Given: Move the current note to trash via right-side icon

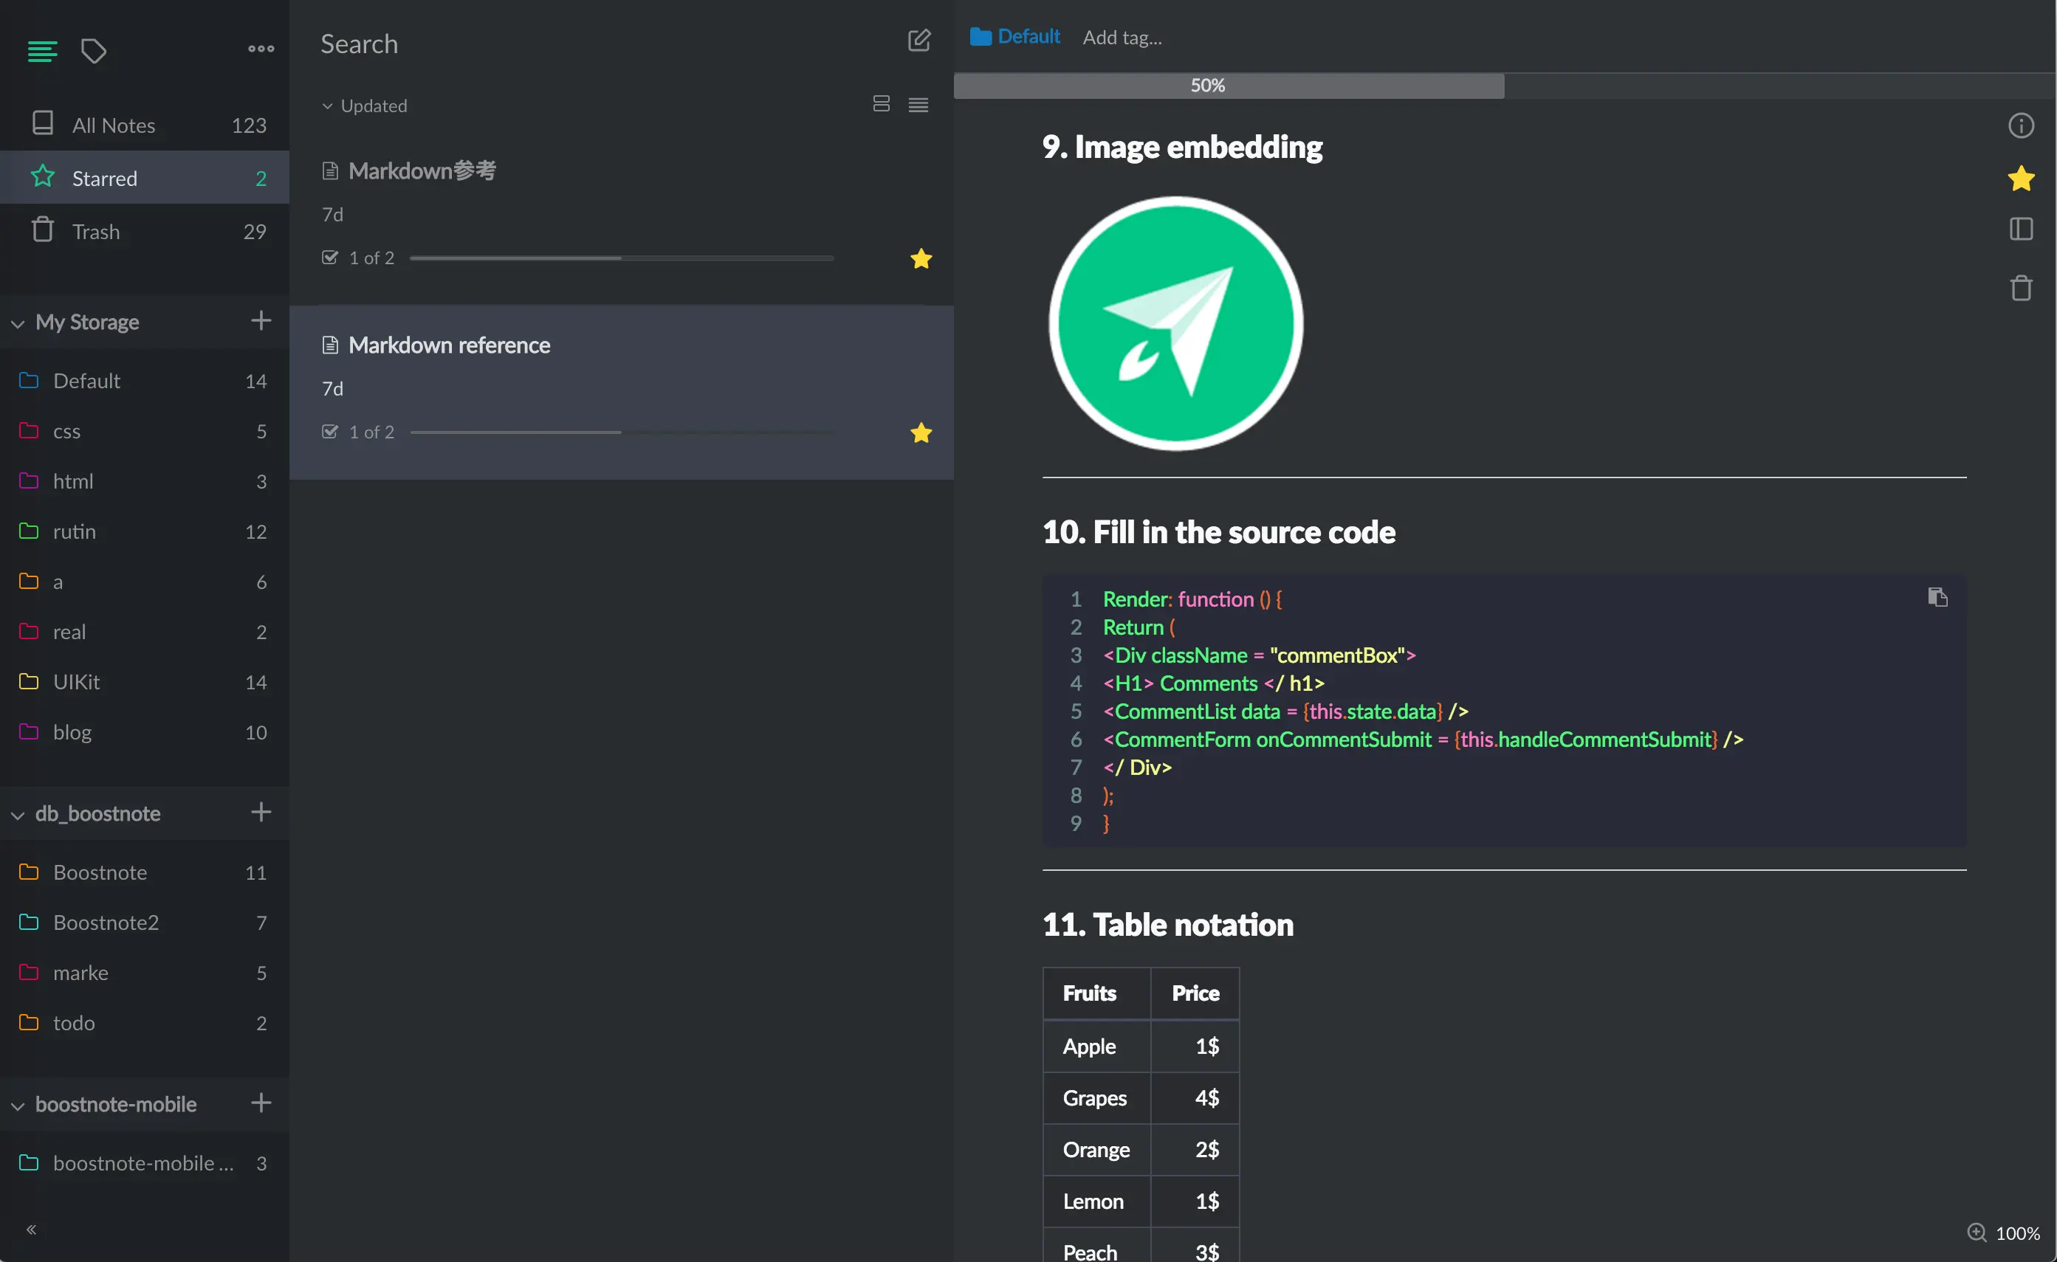Looking at the screenshot, I should pos(2020,289).
